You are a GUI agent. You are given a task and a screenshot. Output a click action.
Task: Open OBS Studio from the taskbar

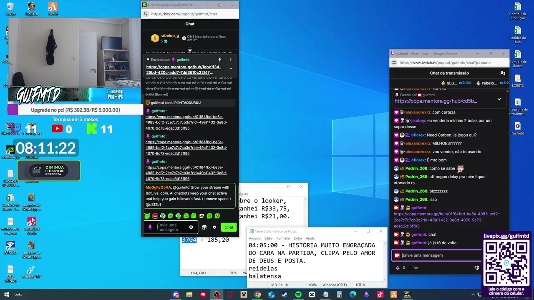(x=217, y=295)
